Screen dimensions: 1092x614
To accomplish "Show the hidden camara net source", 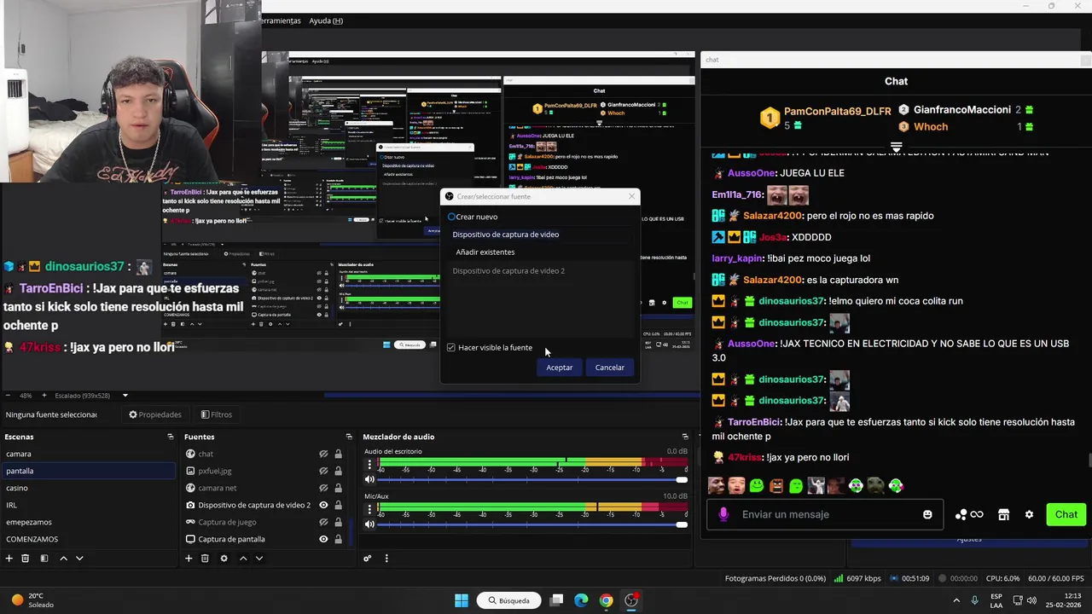I will point(323,488).
